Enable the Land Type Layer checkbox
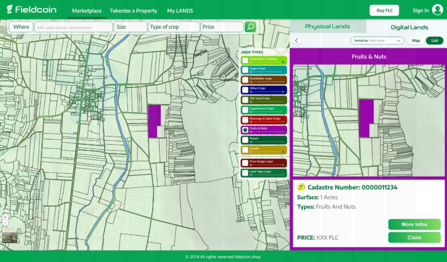The image size is (447, 262). point(245,173)
